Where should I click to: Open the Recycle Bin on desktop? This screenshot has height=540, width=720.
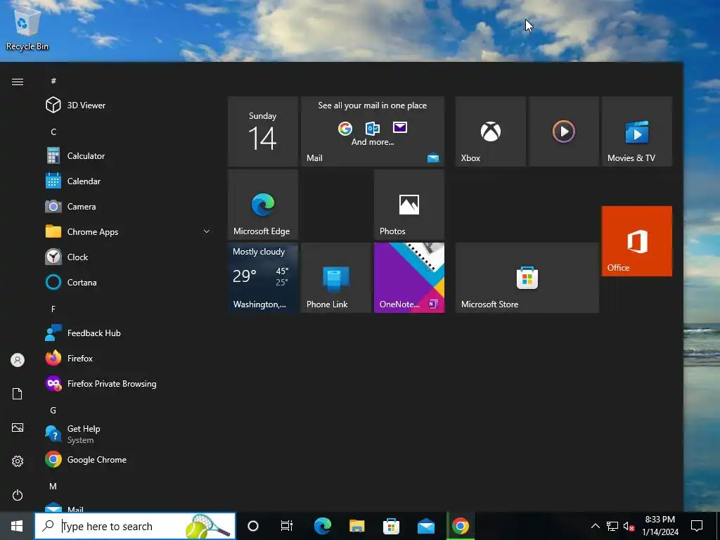27,28
